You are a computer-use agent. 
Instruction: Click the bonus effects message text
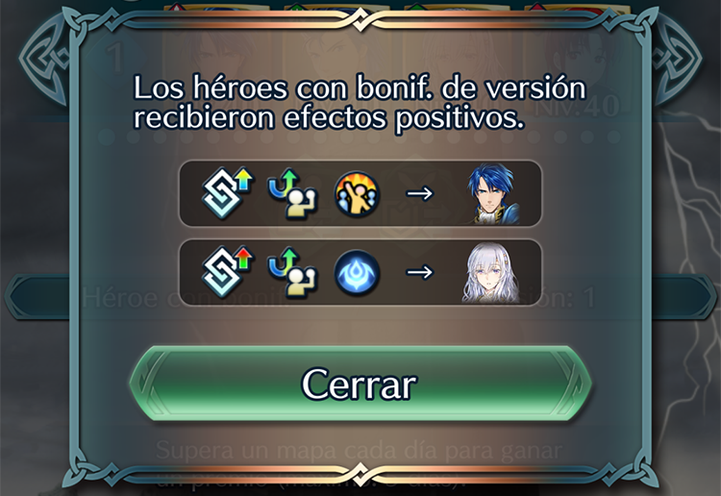tap(360, 103)
